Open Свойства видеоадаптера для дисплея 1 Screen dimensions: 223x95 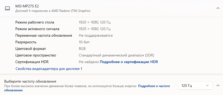[49, 69]
